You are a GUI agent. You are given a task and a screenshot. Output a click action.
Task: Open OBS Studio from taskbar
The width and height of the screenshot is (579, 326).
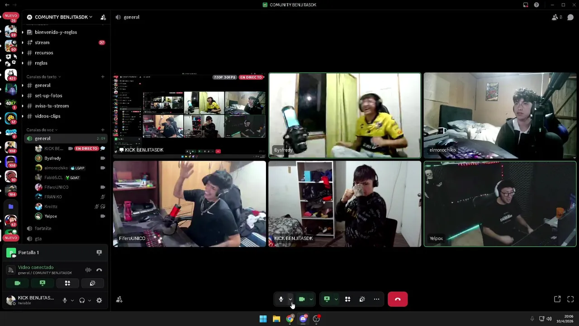pos(316,319)
